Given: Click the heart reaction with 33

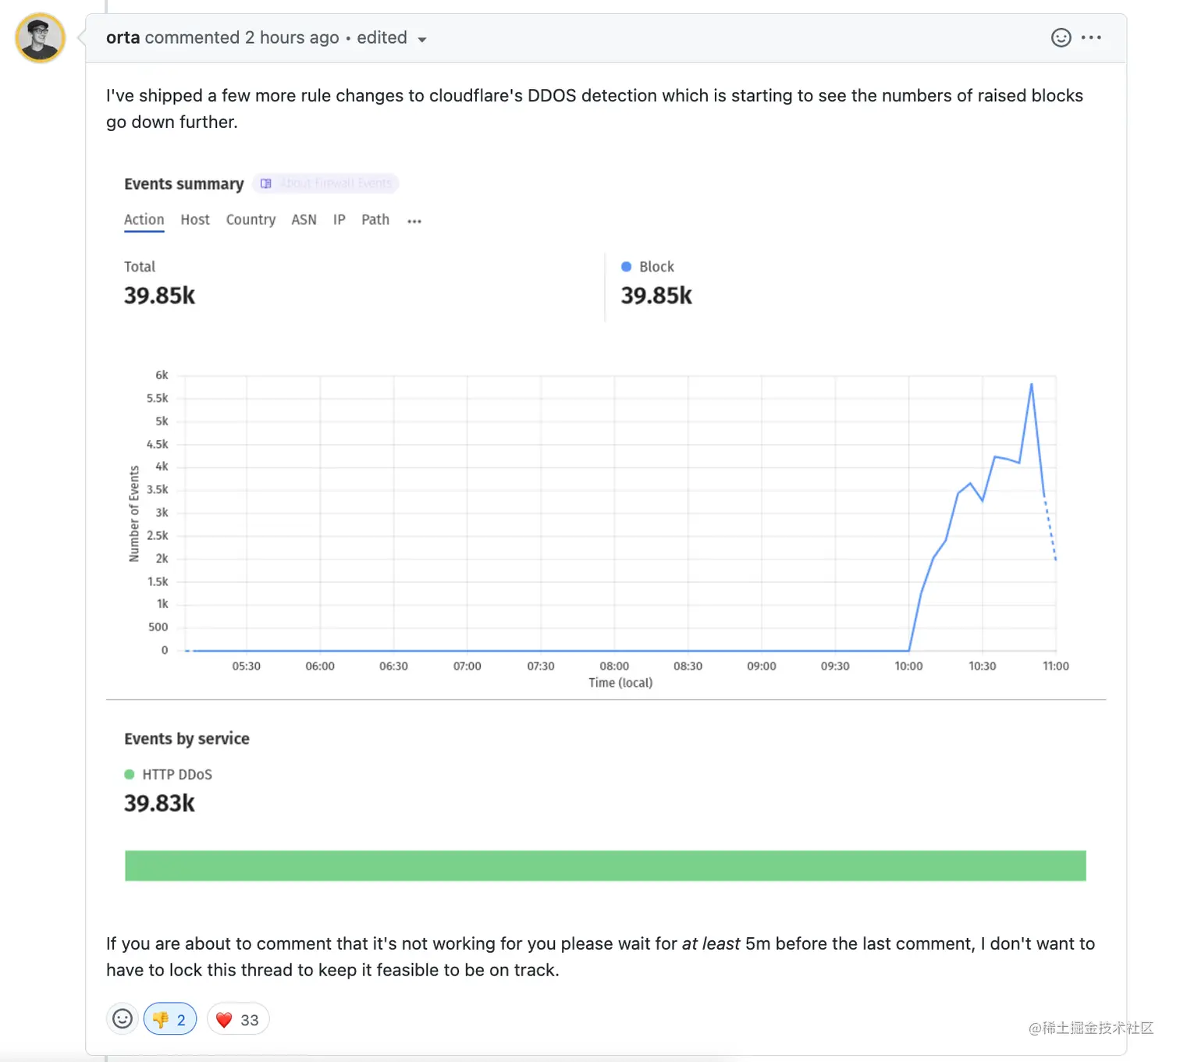Looking at the screenshot, I should (238, 1019).
